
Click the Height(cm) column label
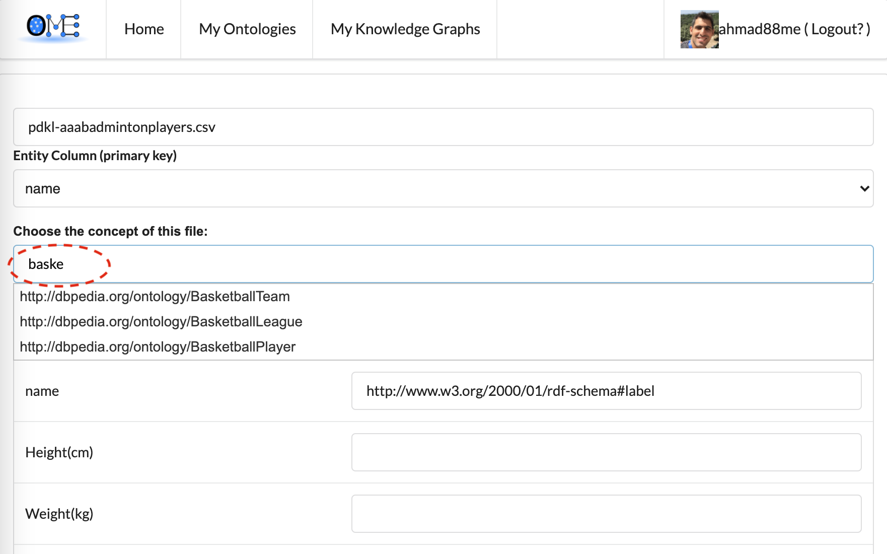pos(59,453)
